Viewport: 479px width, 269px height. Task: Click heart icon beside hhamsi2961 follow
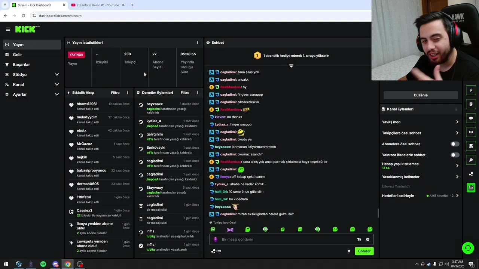(x=71, y=105)
